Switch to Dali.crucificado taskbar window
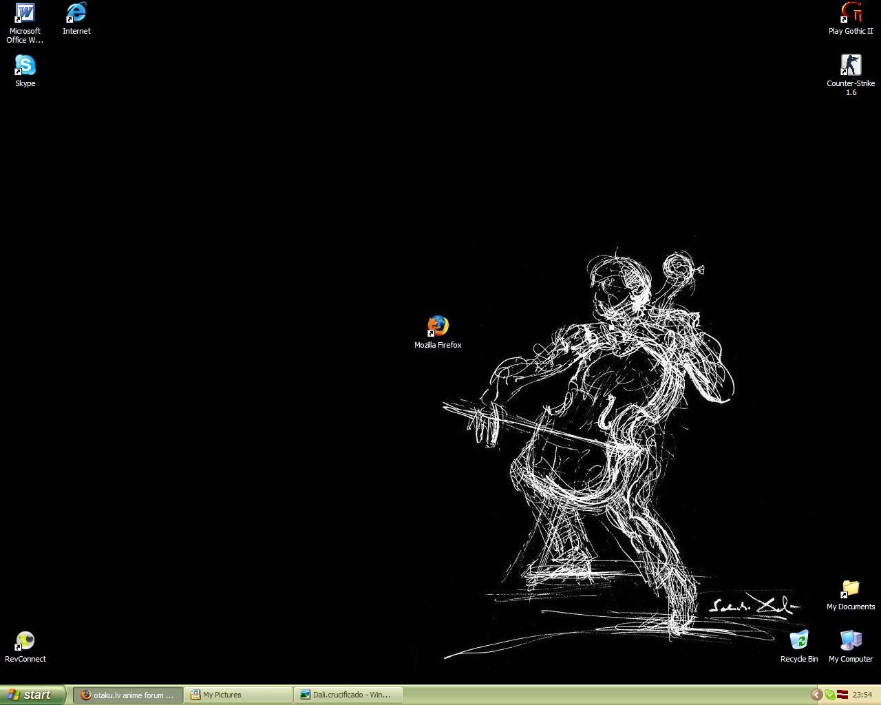The height and width of the screenshot is (705, 881). tap(348, 695)
